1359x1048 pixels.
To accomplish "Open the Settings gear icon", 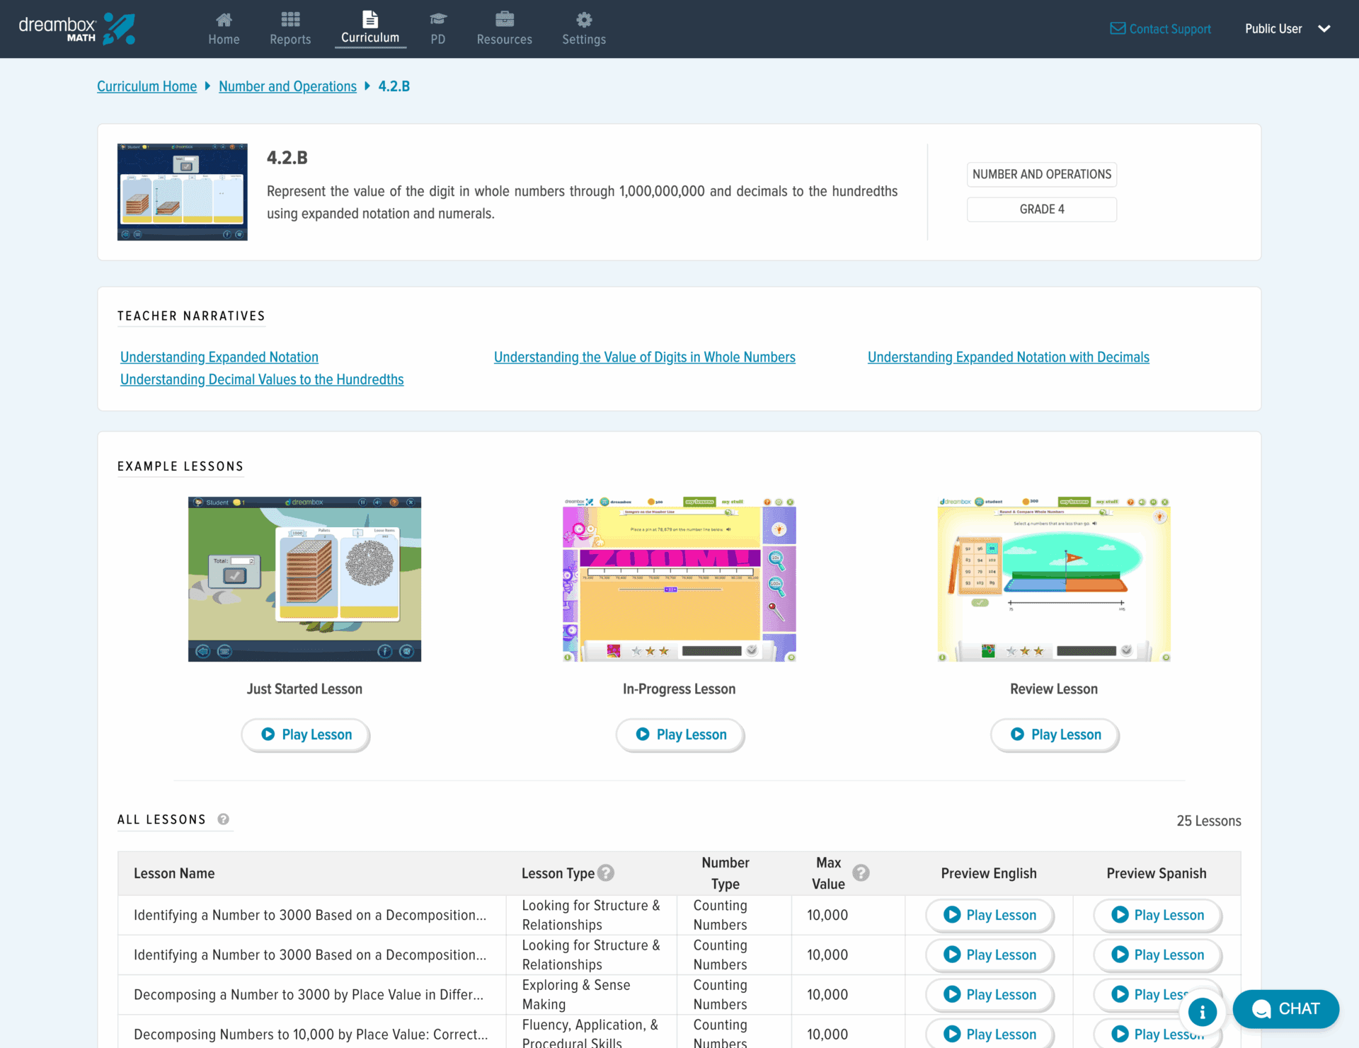I will point(583,20).
